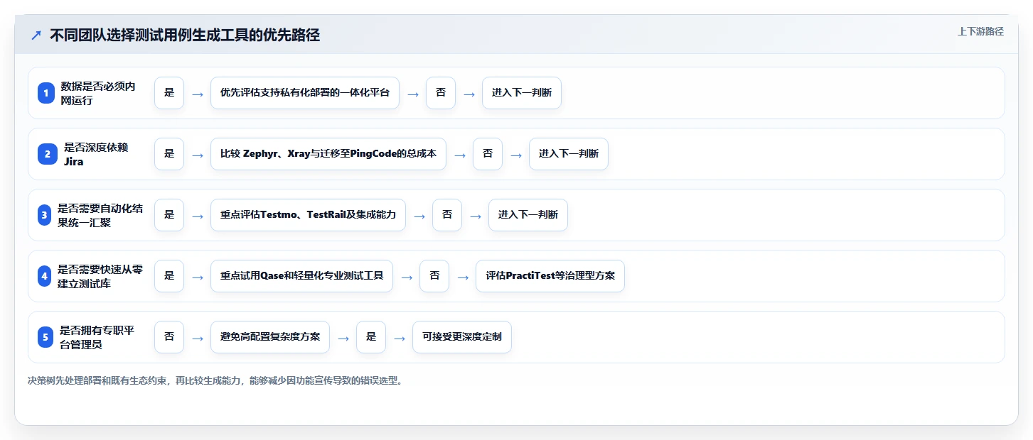The image size is (1033, 440).
Task: Click 评估PractiTest等治理型方案 box
Action: tap(550, 276)
